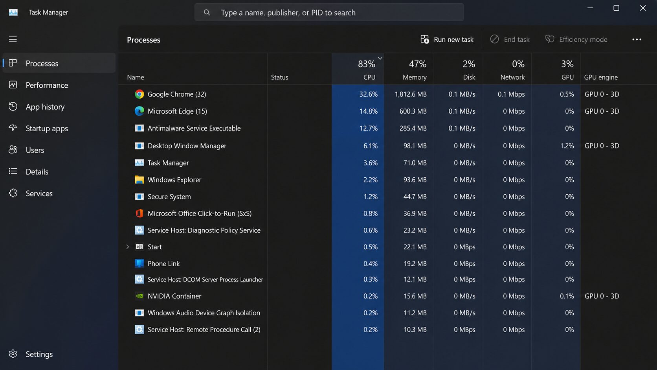
Task: Click the Google Chrome process icon
Action: [x=139, y=94]
